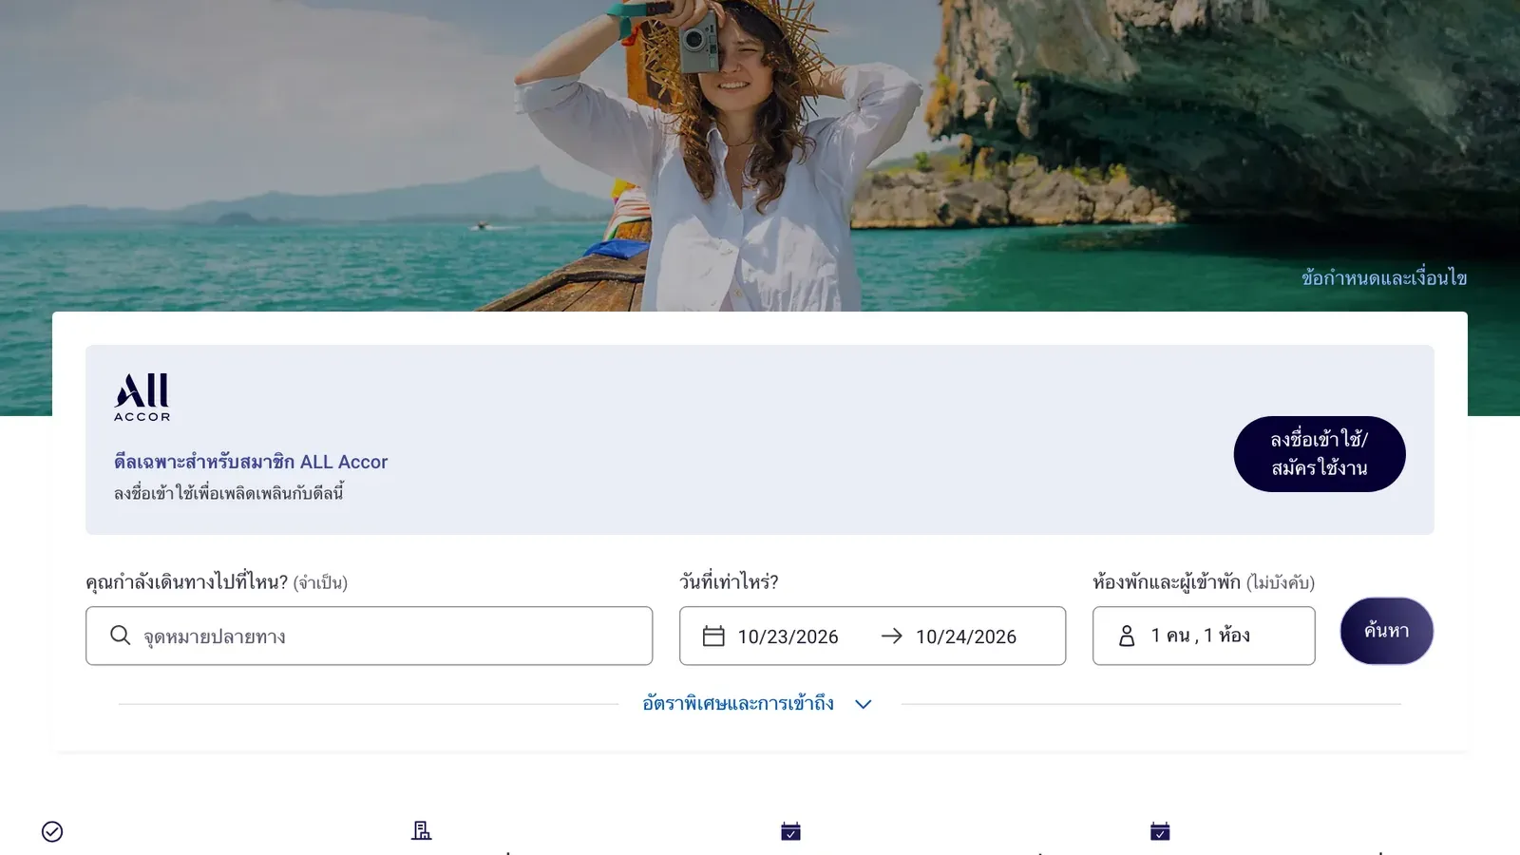Click the chevron next to อัตราพิเศษและการเข้าถึง
Viewport: 1520px width, 855px height.
[863, 704]
